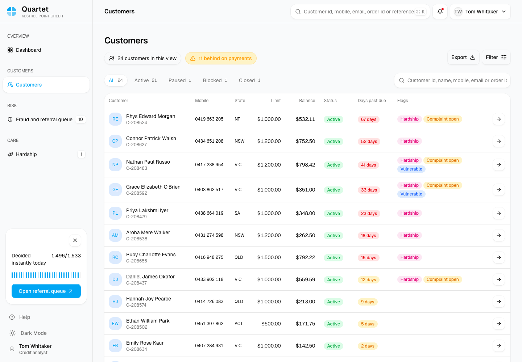Screen dimensions: 522x362
Task: Open Hardship in the Care section
Action: pos(46,154)
